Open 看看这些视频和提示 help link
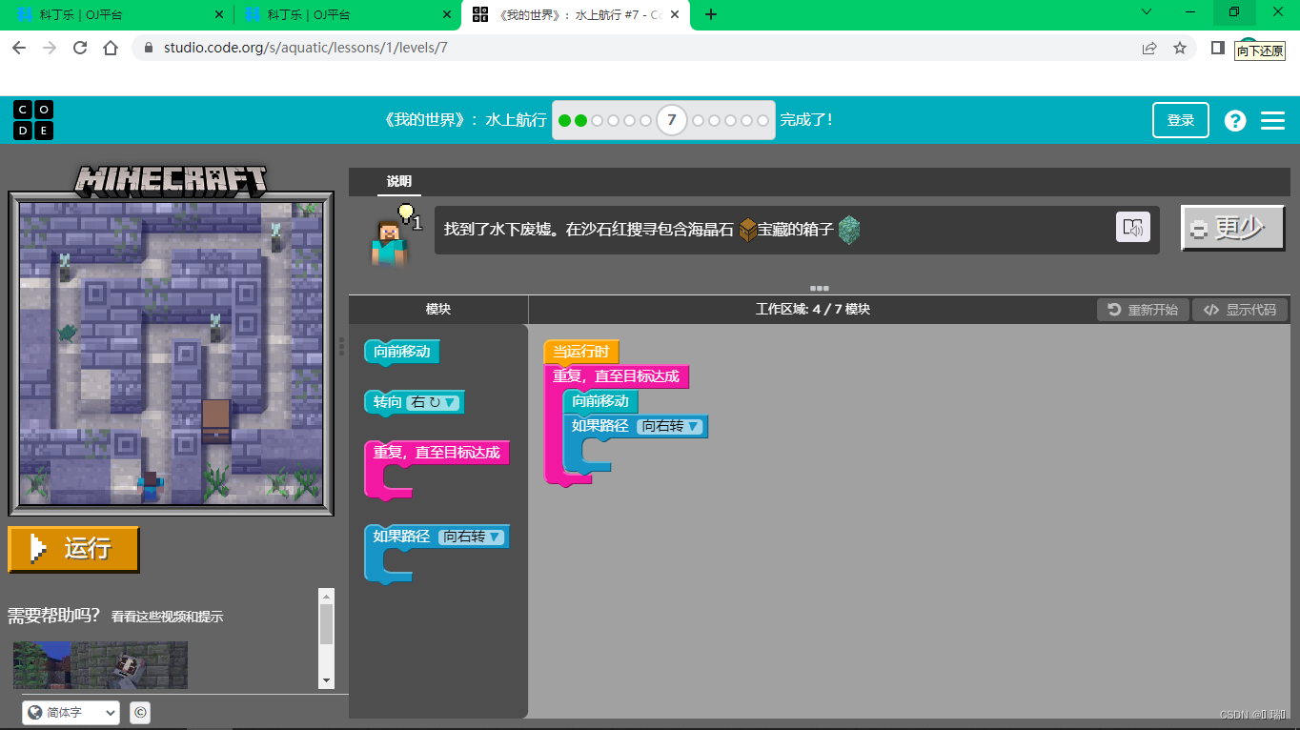Image resolution: width=1300 pixels, height=730 pixels. 167,617
